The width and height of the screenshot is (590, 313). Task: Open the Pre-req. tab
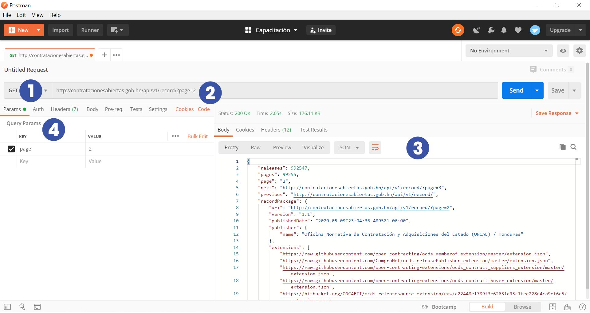click(114, 109)
